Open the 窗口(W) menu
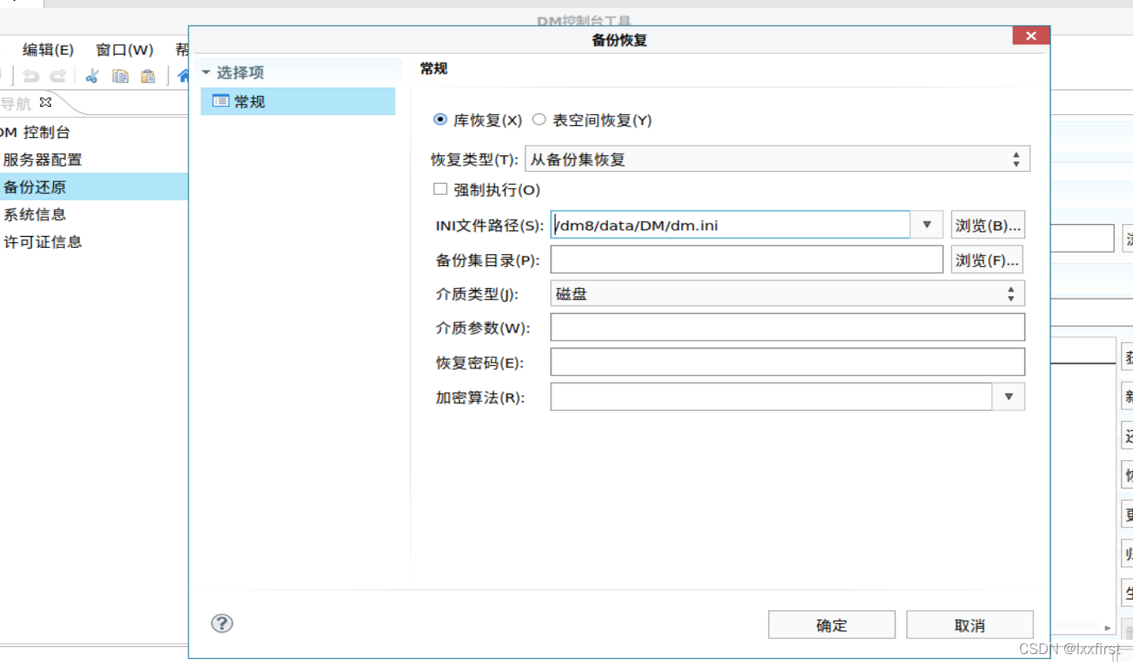Screen dimensions: 1133x662 (x=124, y=50)
